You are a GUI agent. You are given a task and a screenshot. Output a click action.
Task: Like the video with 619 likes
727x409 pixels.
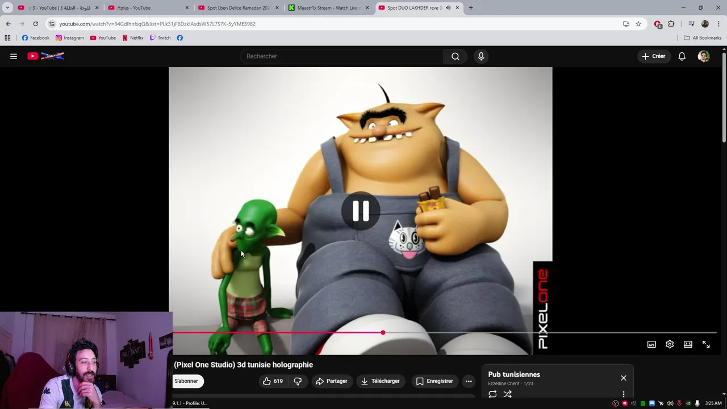click(x=273, y=381)
